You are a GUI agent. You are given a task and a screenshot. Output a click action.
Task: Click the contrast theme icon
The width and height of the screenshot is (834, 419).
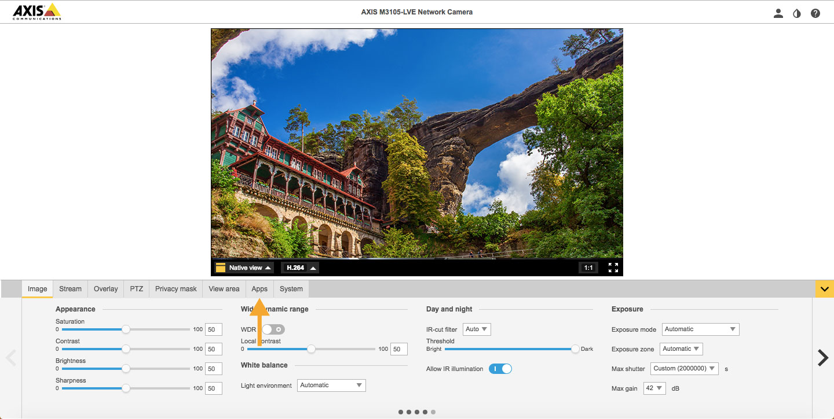point(797,13)
